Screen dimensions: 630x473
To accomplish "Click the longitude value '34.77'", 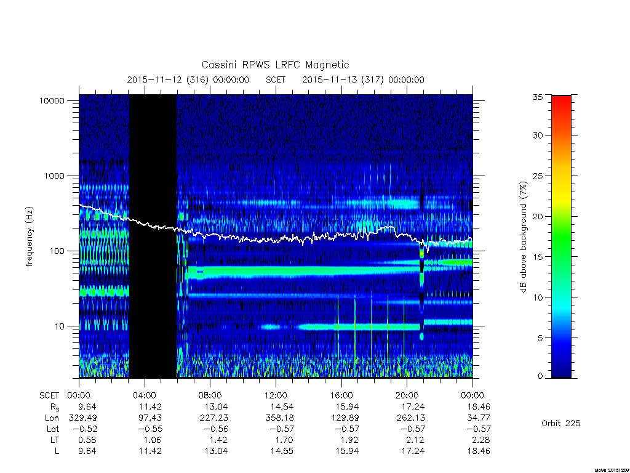I will tap(479, 418).
